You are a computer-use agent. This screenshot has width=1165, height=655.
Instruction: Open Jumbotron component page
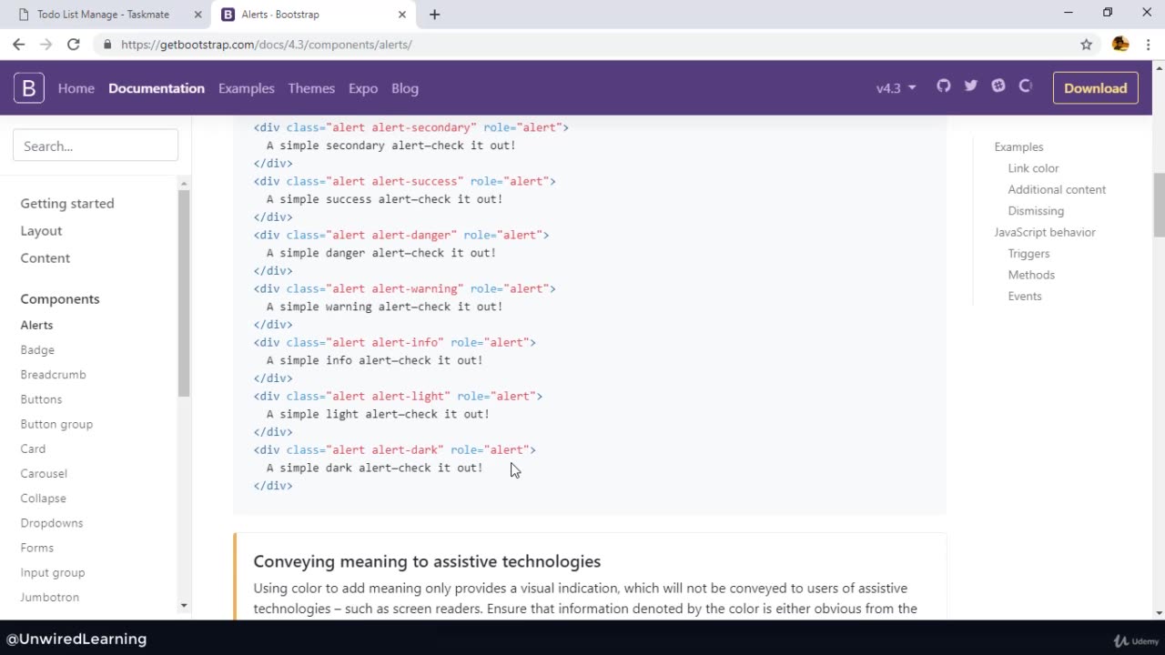click(x=50, y=597)
